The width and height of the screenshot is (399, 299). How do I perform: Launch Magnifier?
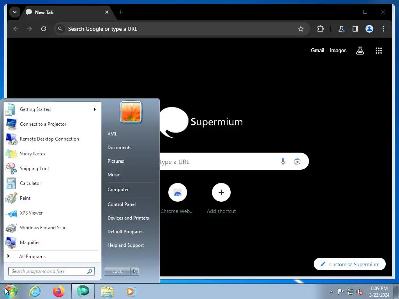(x=52, y=242)
